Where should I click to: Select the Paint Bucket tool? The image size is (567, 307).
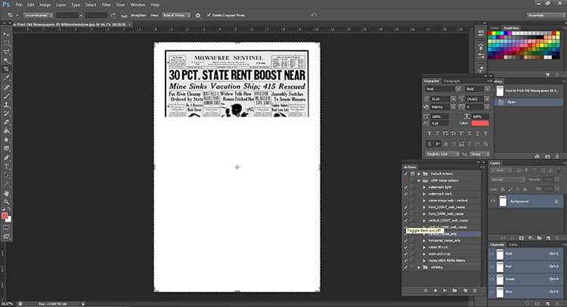pyautogui.click(x=7, y=132)
